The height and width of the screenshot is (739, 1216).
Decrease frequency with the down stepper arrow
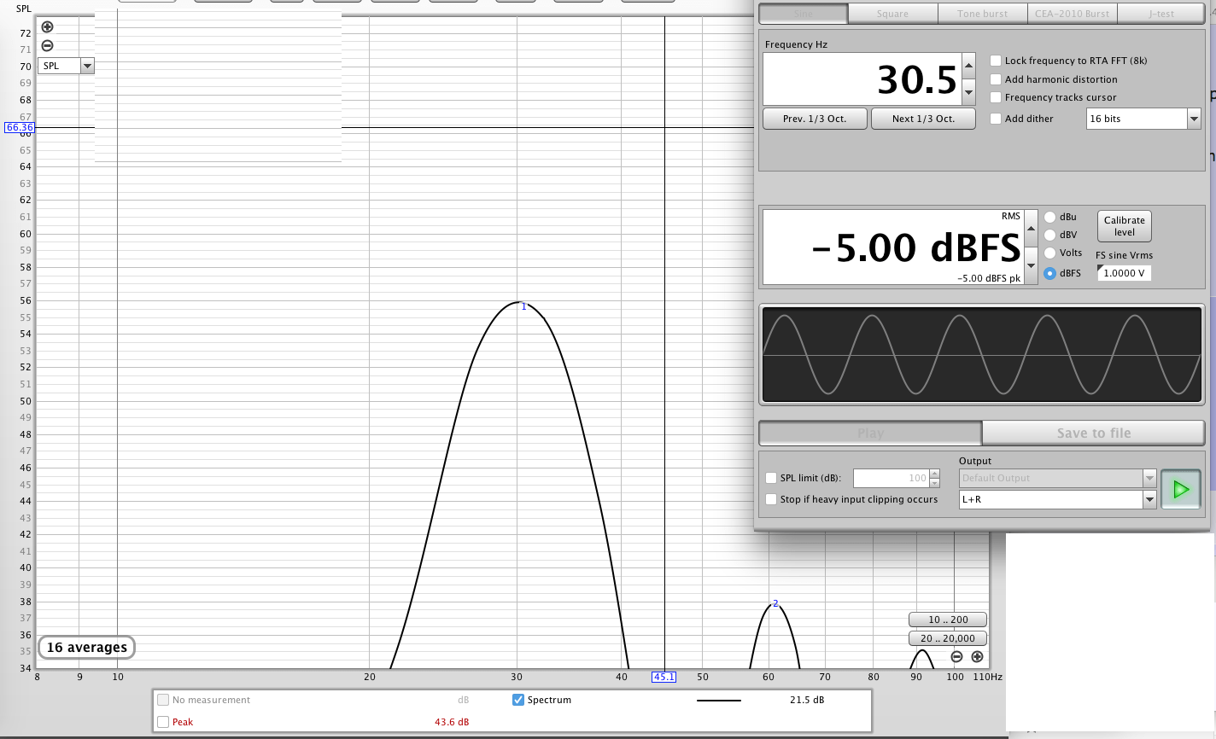(x=968, y=91)
